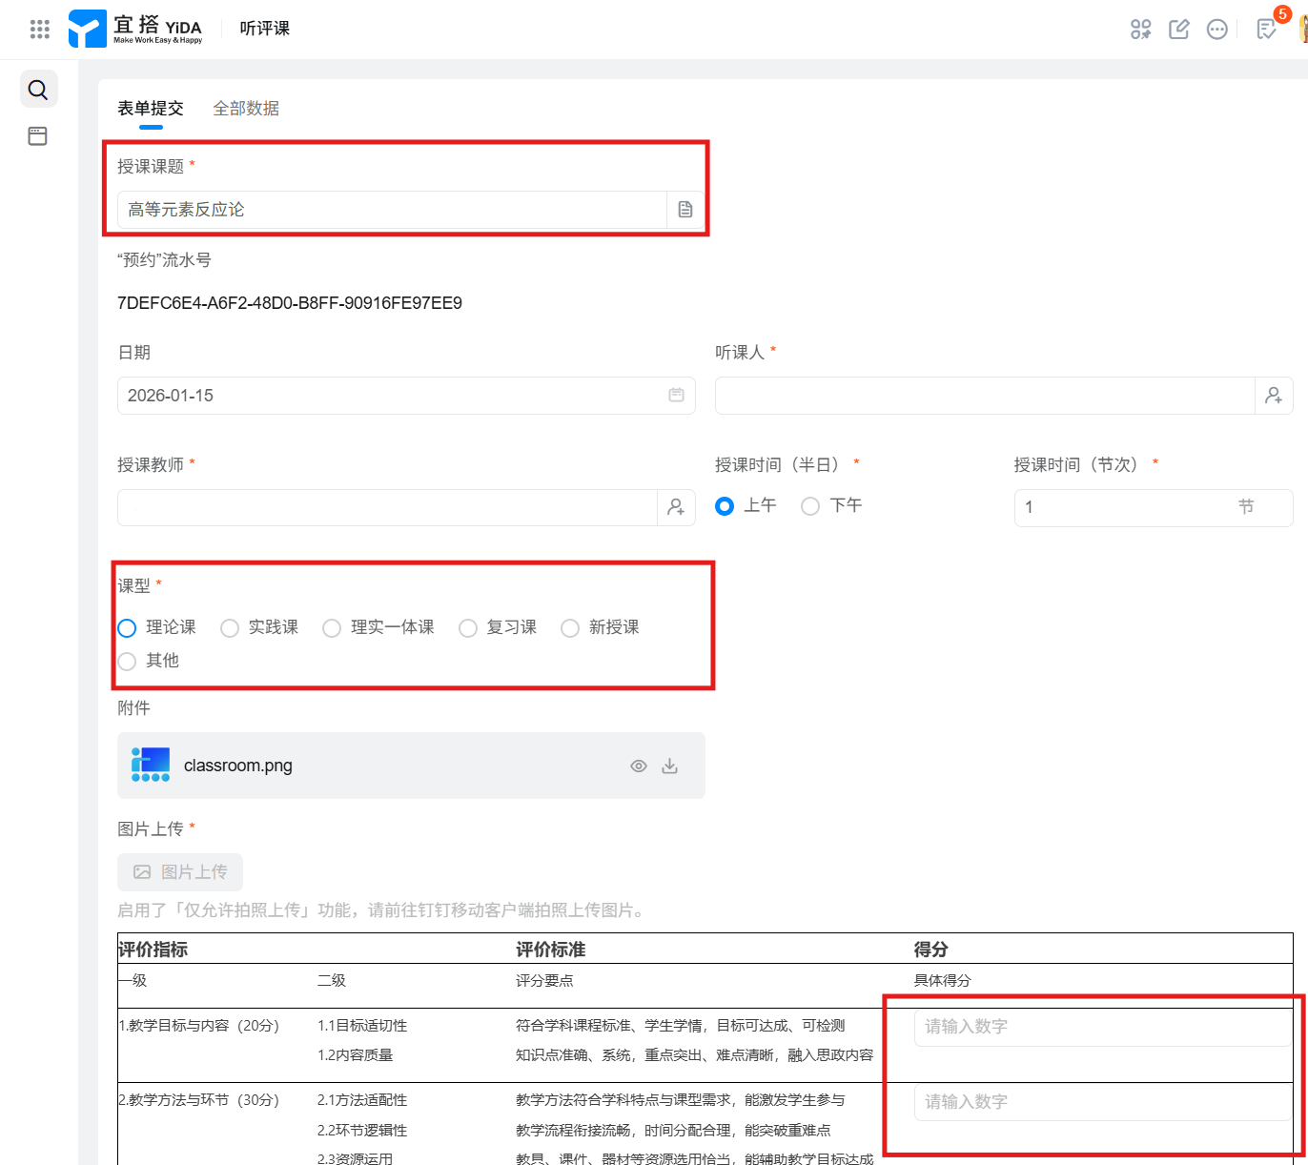
Task: Open the date picker calendar for 日期
Action: coord(676,395)
